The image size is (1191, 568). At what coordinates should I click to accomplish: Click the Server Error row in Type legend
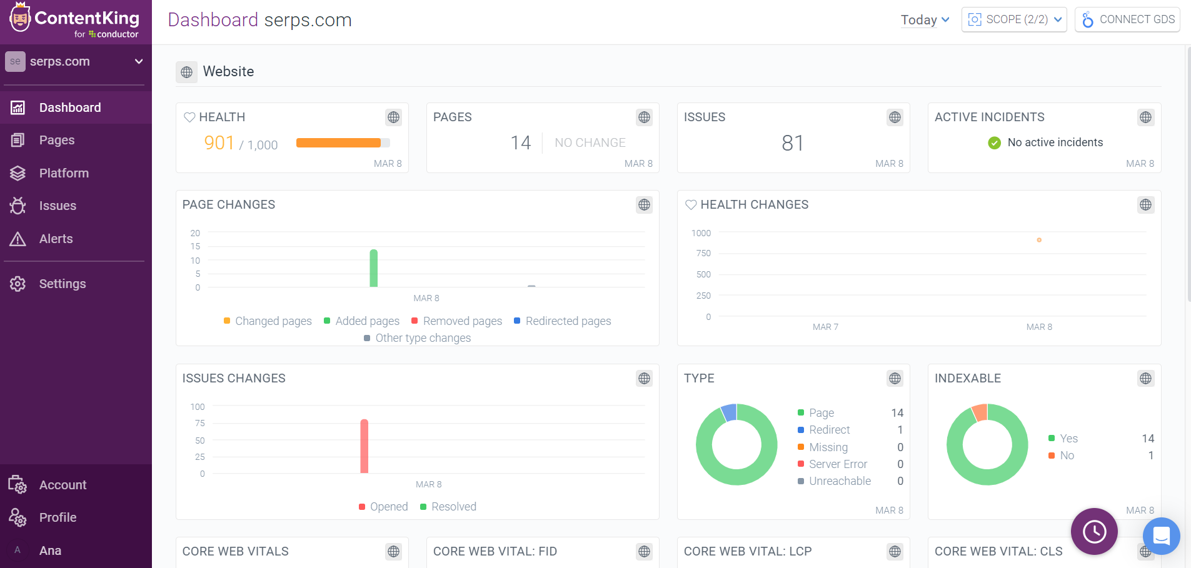(850, 464)
